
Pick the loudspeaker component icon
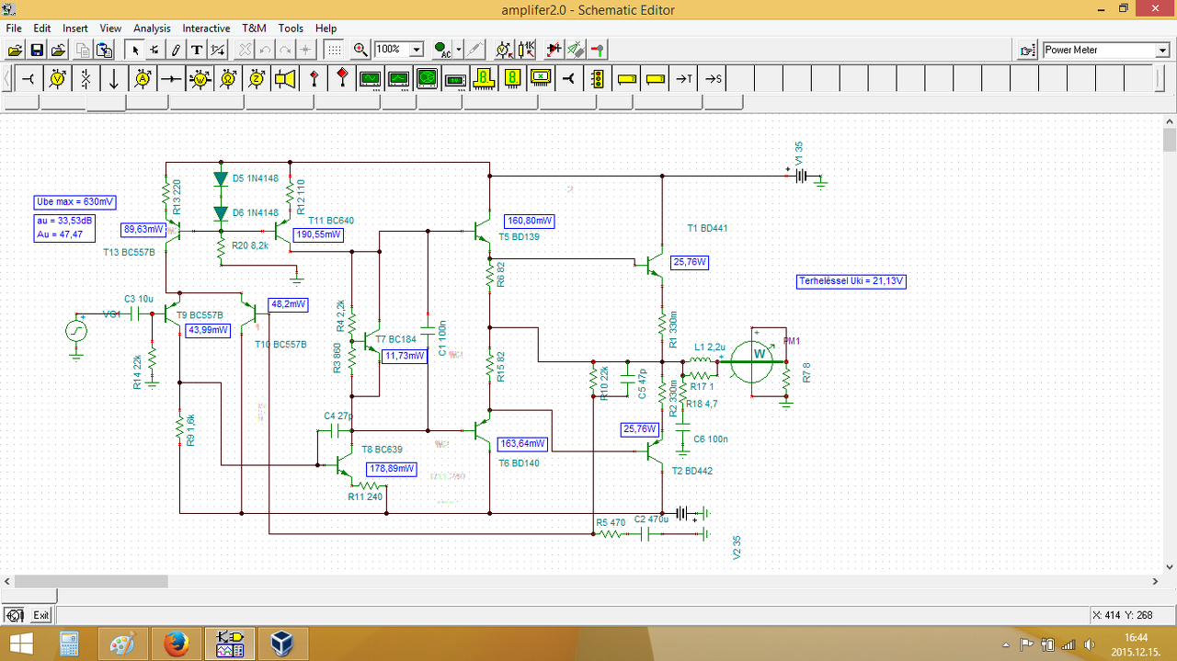pos(285,79)
